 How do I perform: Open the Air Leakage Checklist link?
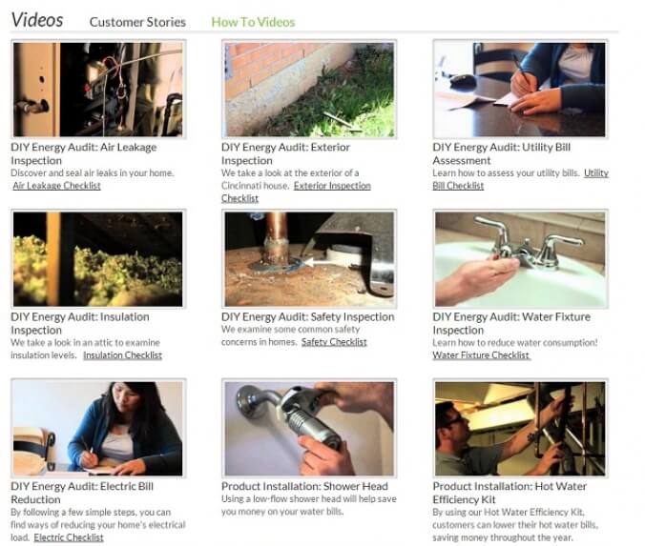pos(56,186)
